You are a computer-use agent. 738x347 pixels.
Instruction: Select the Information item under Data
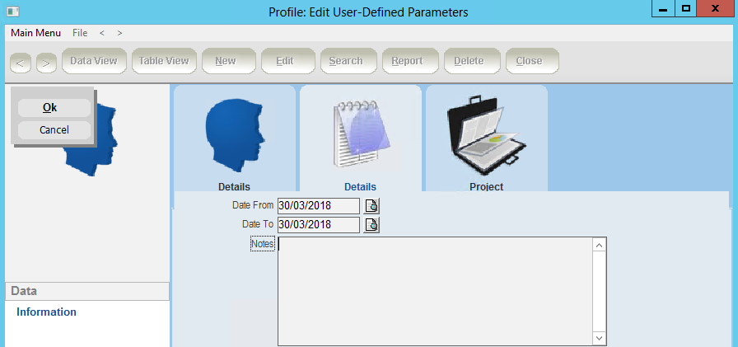[46, 312]
